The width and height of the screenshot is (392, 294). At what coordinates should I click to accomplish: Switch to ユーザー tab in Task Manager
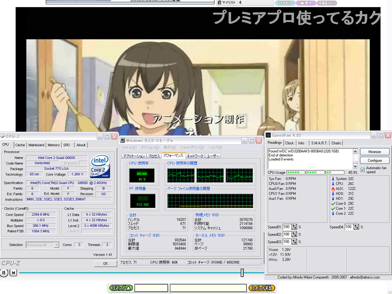tap(213, 156)
